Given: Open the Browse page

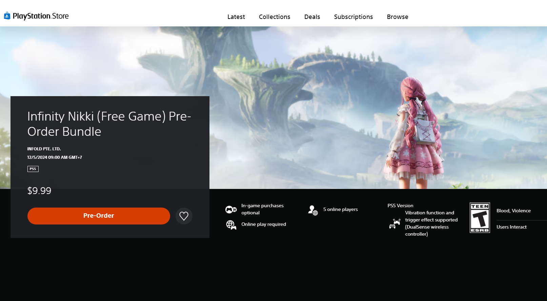Looking at the screenshot, I should tap(398, 17).
